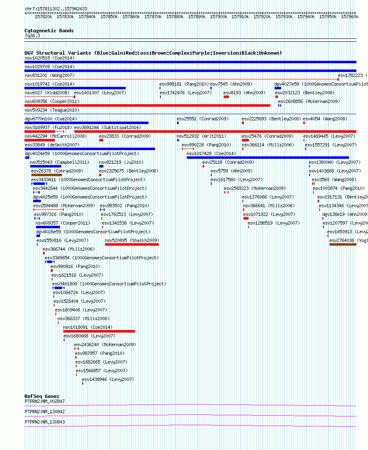This screenshot has width=368, height=450.
Task: Select the brown esv2764036 complex bar
Action: coord(343,244)
